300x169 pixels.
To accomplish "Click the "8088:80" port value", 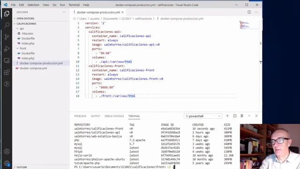I will coord(107,87).
